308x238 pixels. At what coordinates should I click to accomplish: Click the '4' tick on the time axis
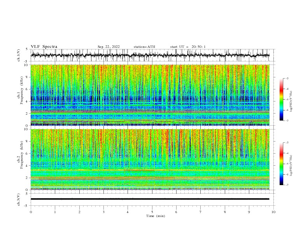tap(128, 212)
